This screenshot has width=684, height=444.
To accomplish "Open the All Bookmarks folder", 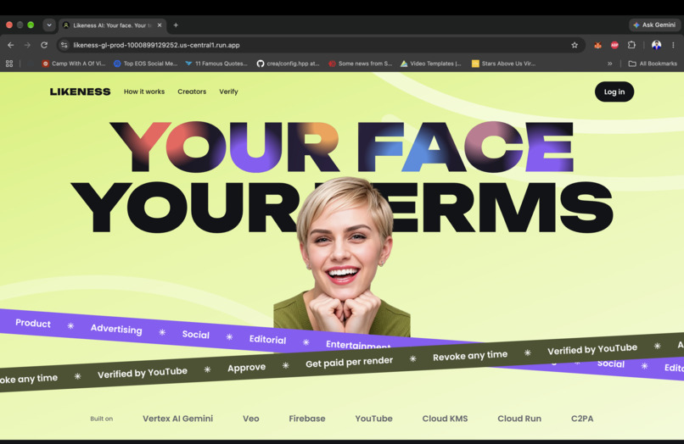I will click(653, 64).
